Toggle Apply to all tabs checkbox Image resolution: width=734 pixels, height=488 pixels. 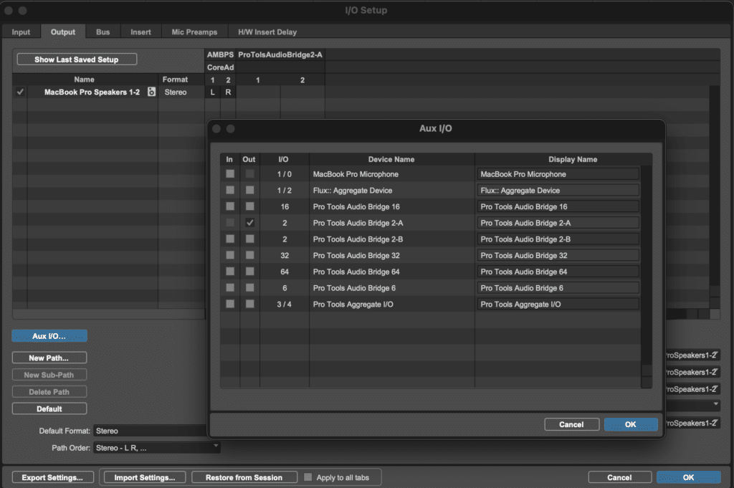click(308, 477)
